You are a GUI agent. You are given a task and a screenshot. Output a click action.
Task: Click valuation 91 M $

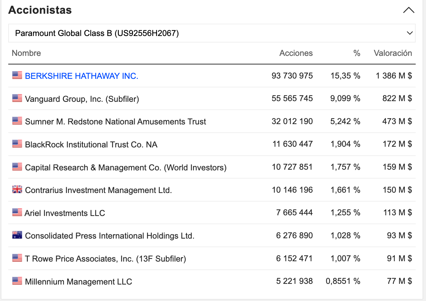pos(399,258)
